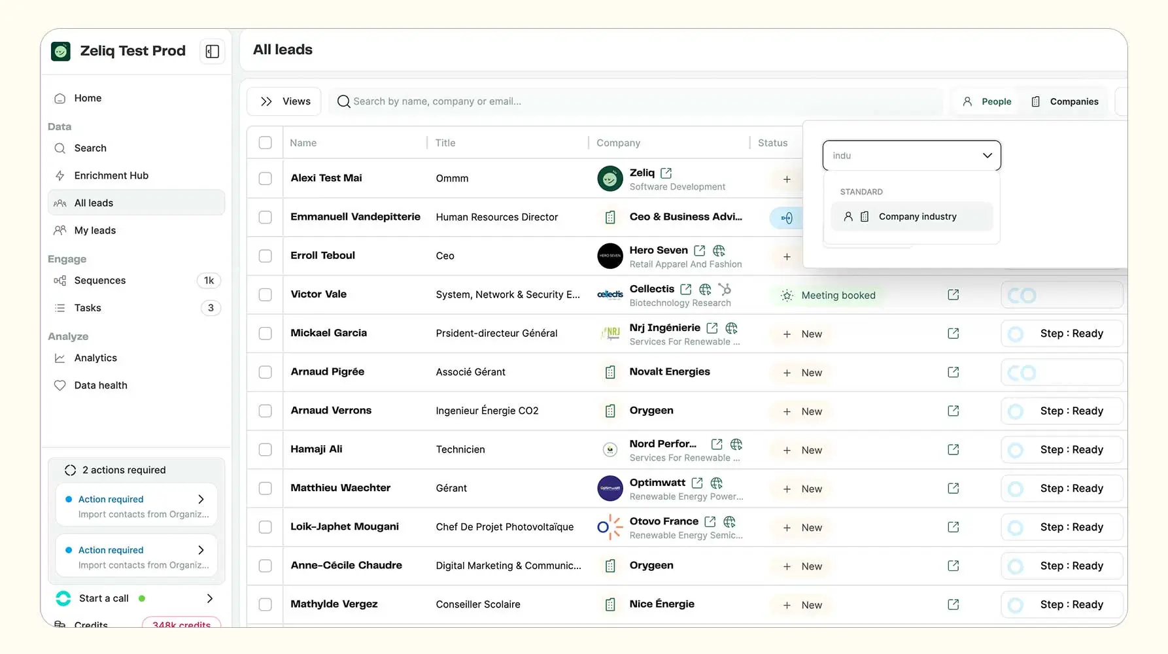Select Company industry option
The image size is (1168, 654).
[x=912, y=216]
